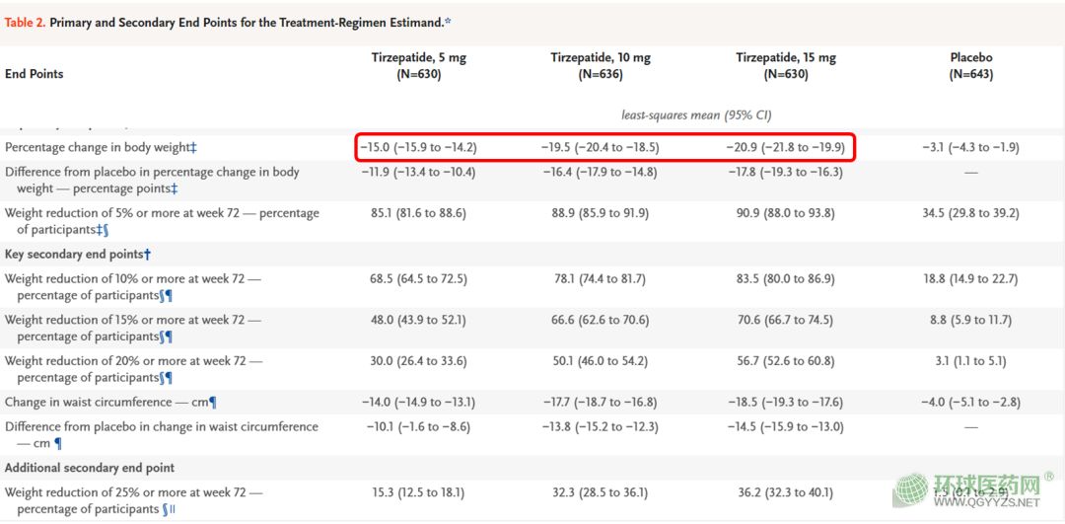Select the Tirzepatide, 5 mg column header
Screen dimensions: 1065x524
pos(419,65)
